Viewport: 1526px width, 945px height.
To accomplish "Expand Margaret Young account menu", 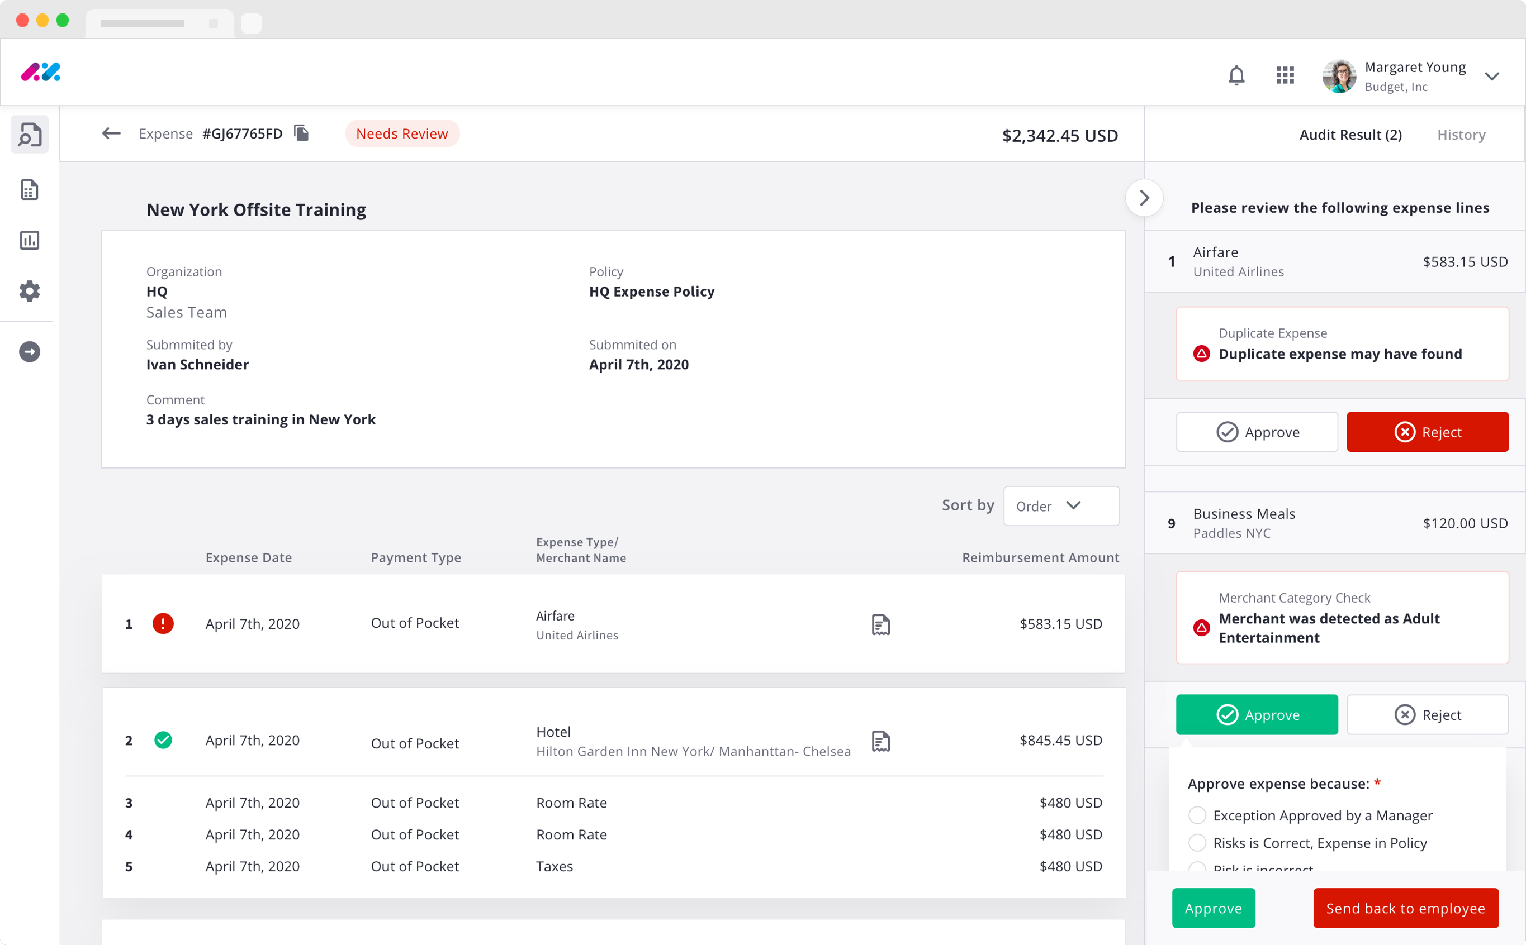I will coord(1492,77).
